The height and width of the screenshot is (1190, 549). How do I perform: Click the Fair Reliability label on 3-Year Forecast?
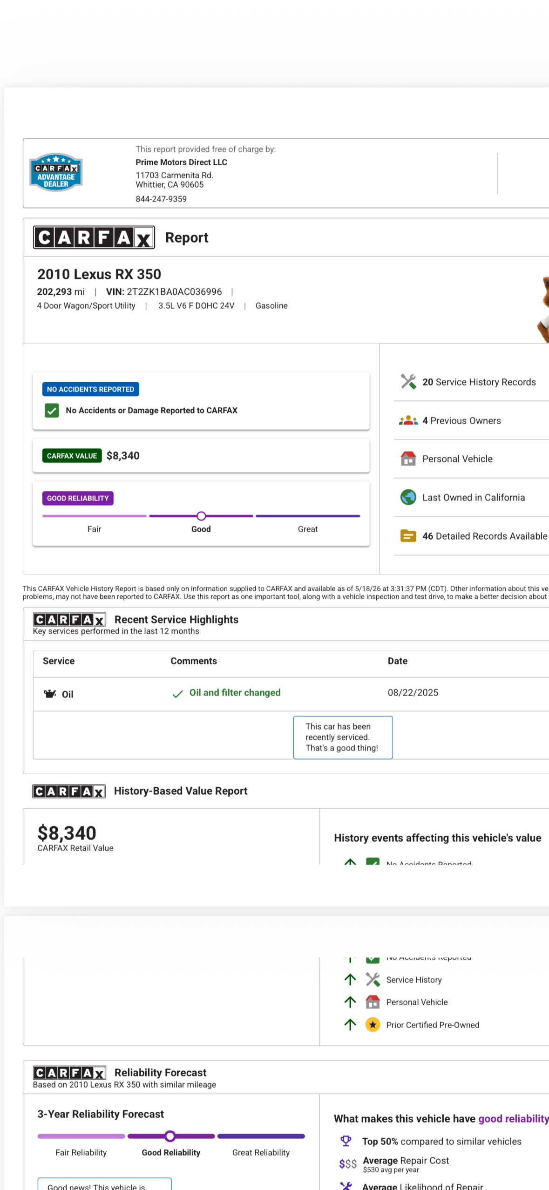pos(81,1153)
